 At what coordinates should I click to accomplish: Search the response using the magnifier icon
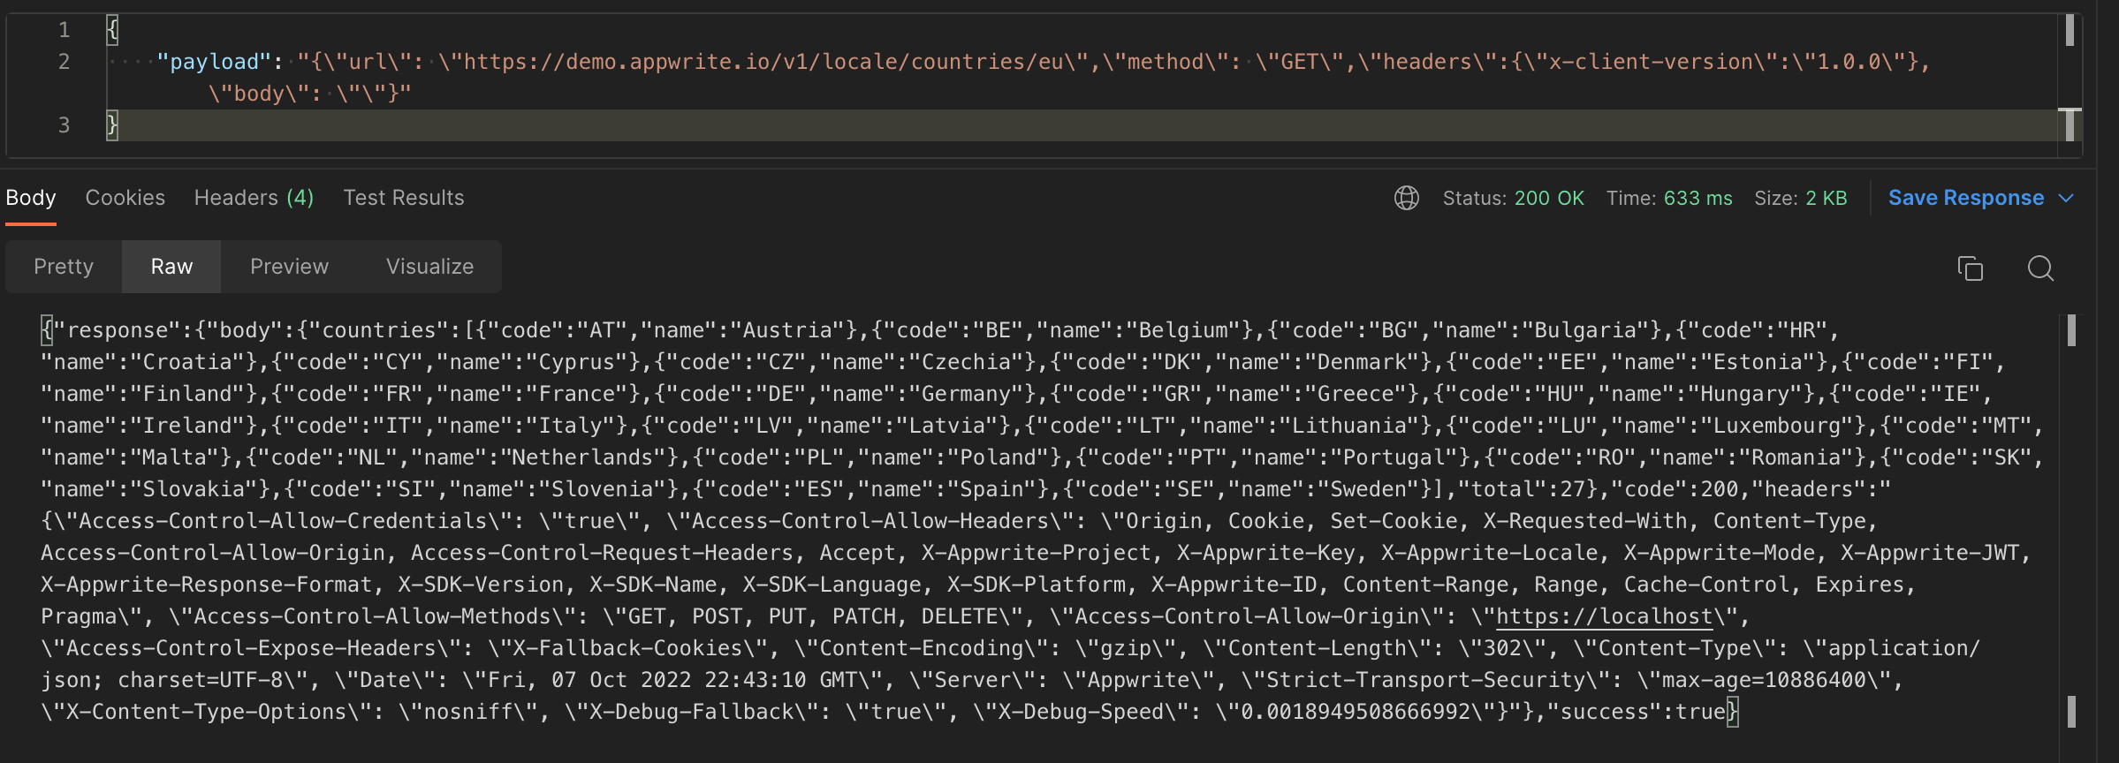point(2040,268)
